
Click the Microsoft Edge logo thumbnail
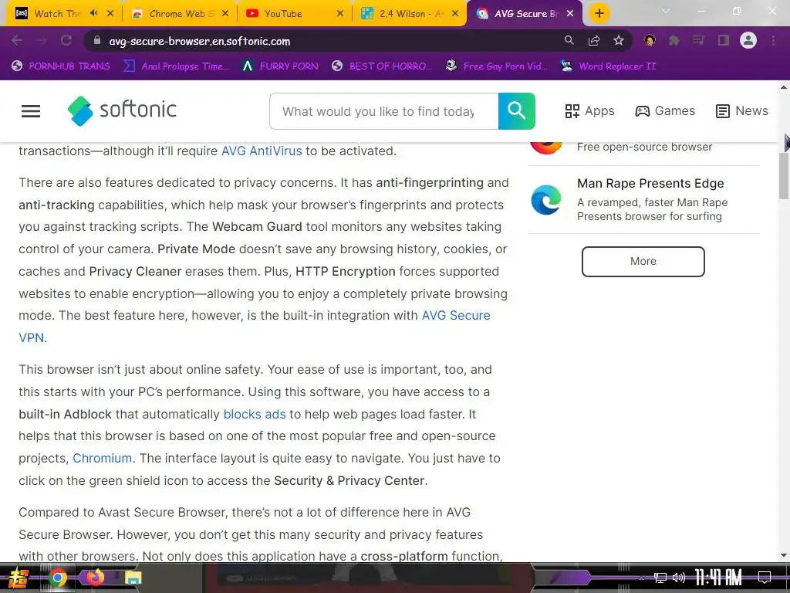pos(546,200)
